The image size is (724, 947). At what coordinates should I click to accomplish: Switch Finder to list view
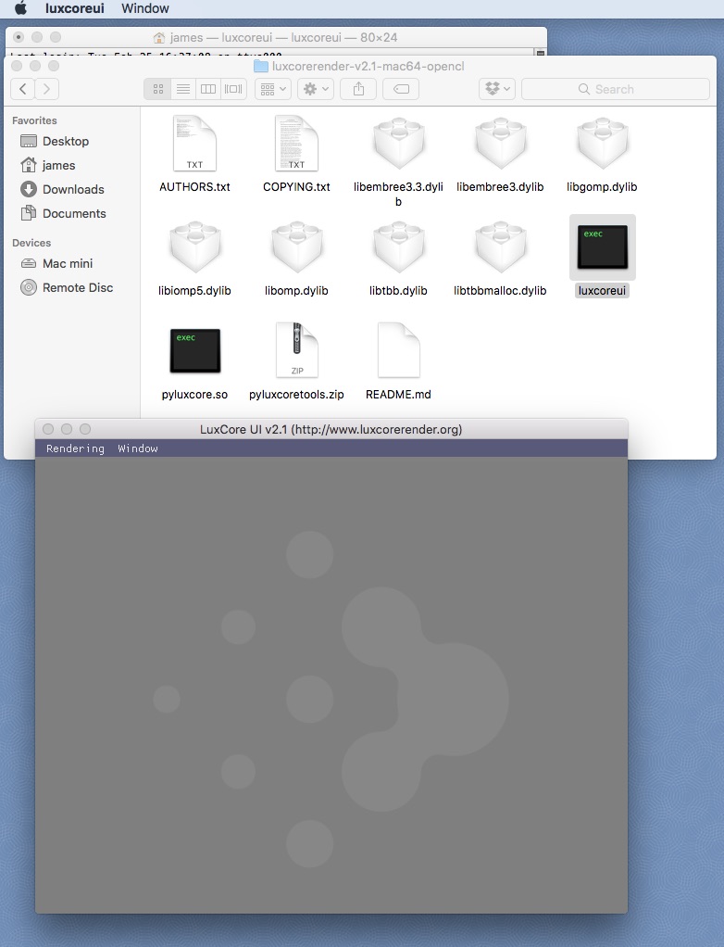coord(182,89)
